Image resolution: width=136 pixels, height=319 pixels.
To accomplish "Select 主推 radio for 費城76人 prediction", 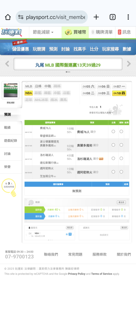I will pyautogui.click(x=113, y=132).
